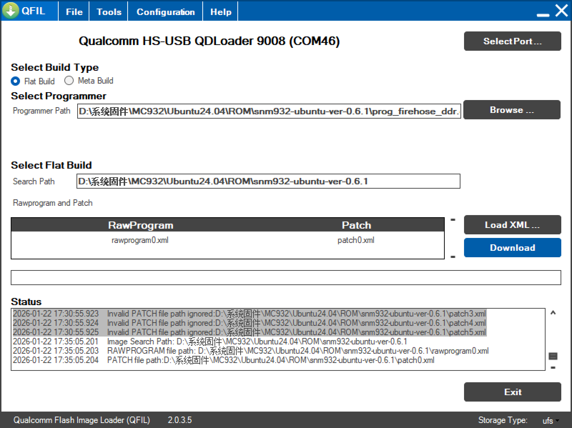The height and width of the screenshot is (428, 572).
Task: Open the File menu
Action: [74, 12]
